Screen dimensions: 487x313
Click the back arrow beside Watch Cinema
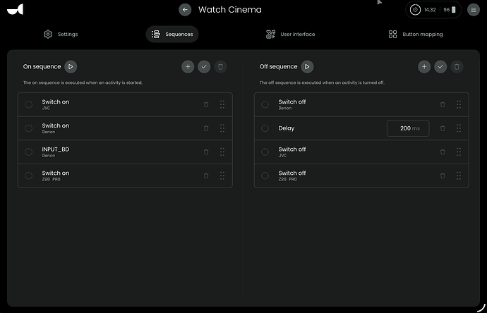tap(185, 10)
